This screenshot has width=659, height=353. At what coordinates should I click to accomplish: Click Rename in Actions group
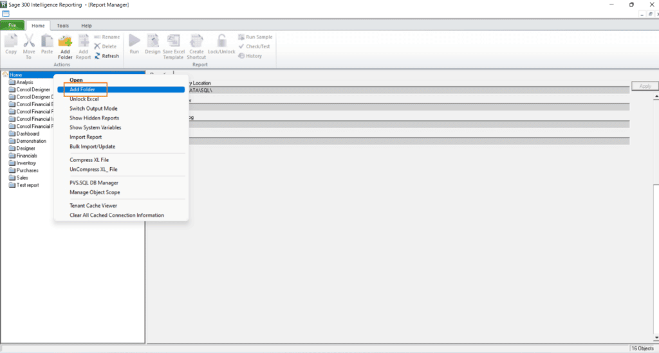click(x=107, y=37)
